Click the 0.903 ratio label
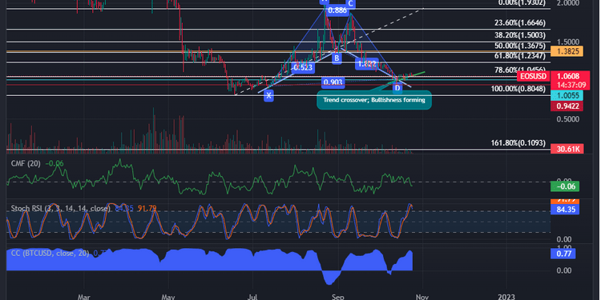This screenshot has width=601, height=300. [333, 82]
